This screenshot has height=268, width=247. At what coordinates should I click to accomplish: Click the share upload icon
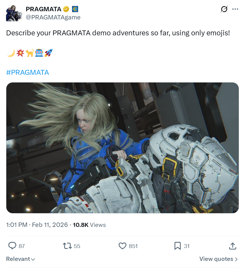tap(233, 246)
